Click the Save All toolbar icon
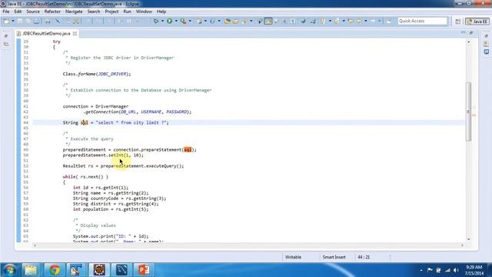 click(x=28, y=21)
